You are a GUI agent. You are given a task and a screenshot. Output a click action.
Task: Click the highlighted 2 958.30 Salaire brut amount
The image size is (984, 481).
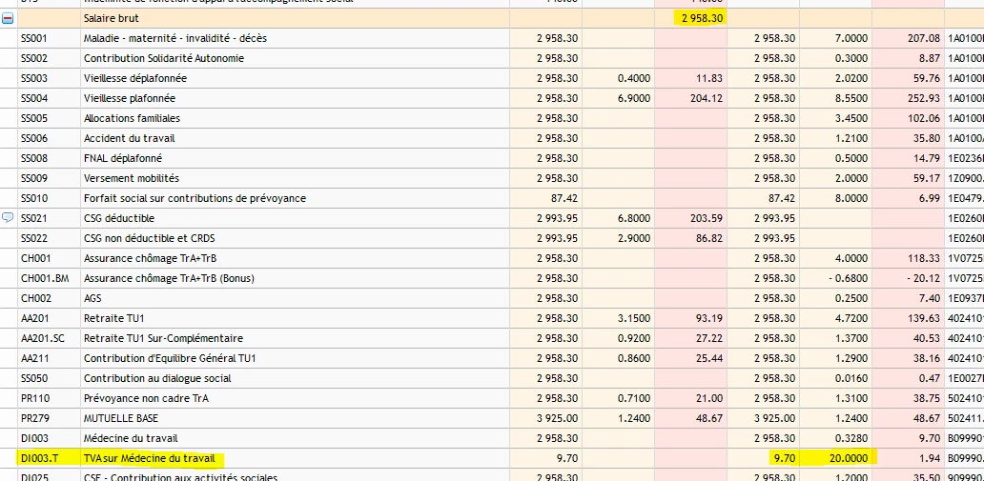coord(702,18)
